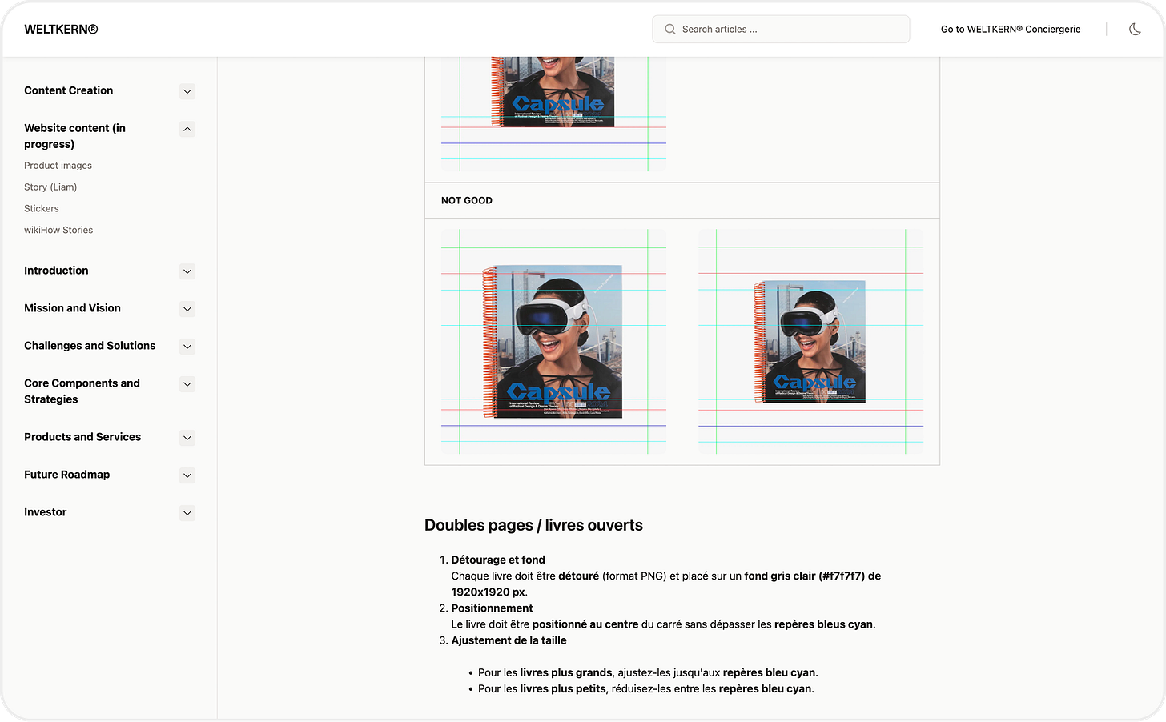This screenshot has height=722, width=1166.
Task: Click the livres plus petits bullet
Action: pyautogui.click(x=646, y=688)
